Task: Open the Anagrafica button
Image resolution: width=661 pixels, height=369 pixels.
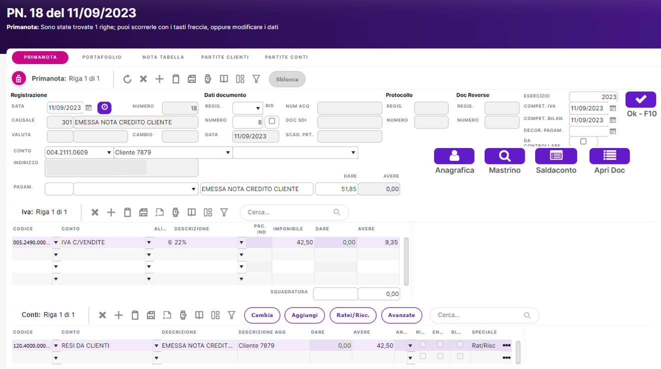Action: pyautogui.click(x=454, y=156)
